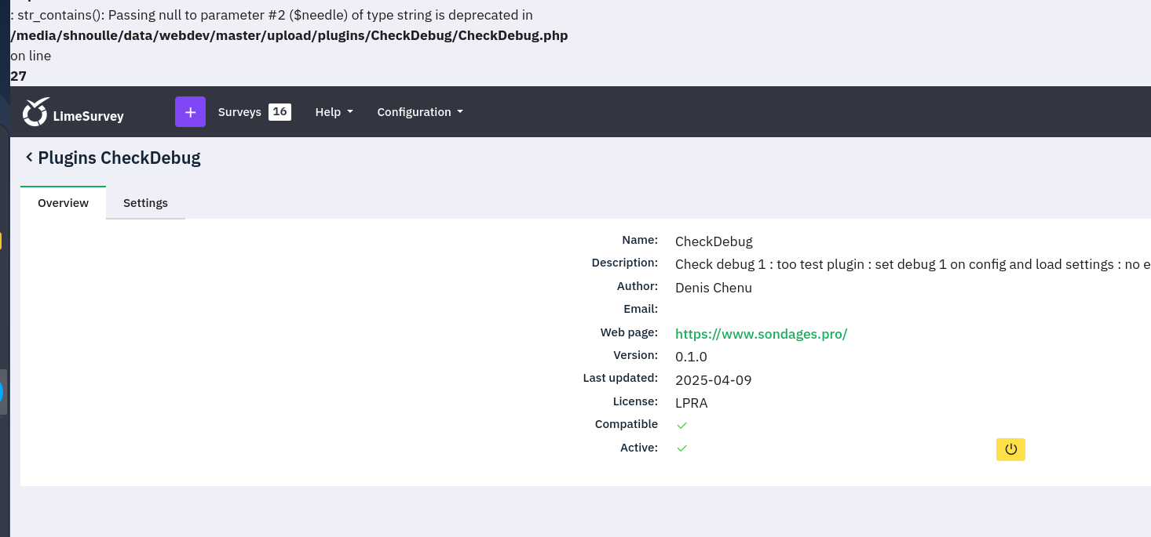
Task: Open the https://www.sondages.pro/ link
Action: pos(761,334)
